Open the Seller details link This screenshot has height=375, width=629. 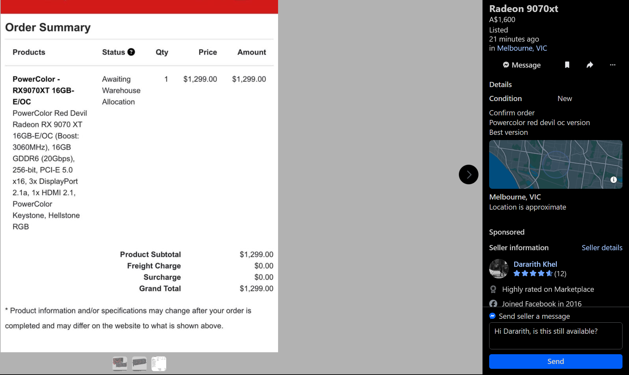coord(602,248)
